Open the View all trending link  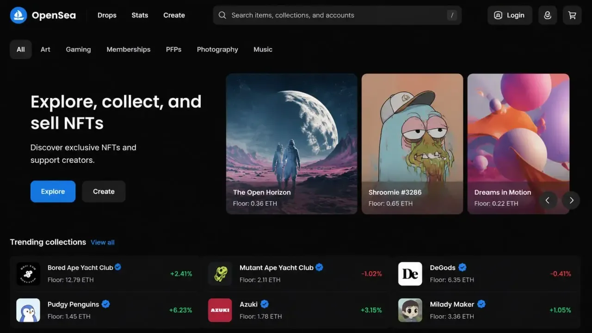tap(103, 242)
